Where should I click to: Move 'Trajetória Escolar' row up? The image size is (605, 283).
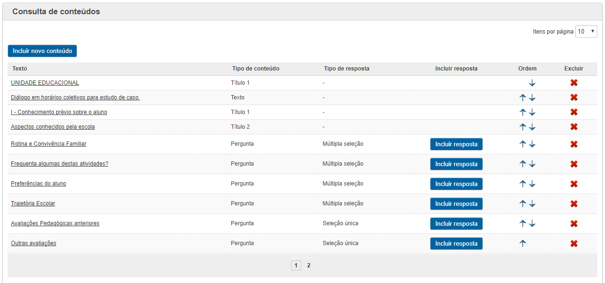coord(523,203)
